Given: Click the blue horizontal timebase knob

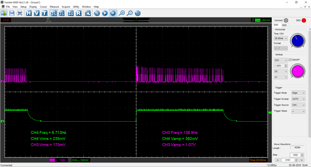Looking at the screenshot, I should coord(297,40).
